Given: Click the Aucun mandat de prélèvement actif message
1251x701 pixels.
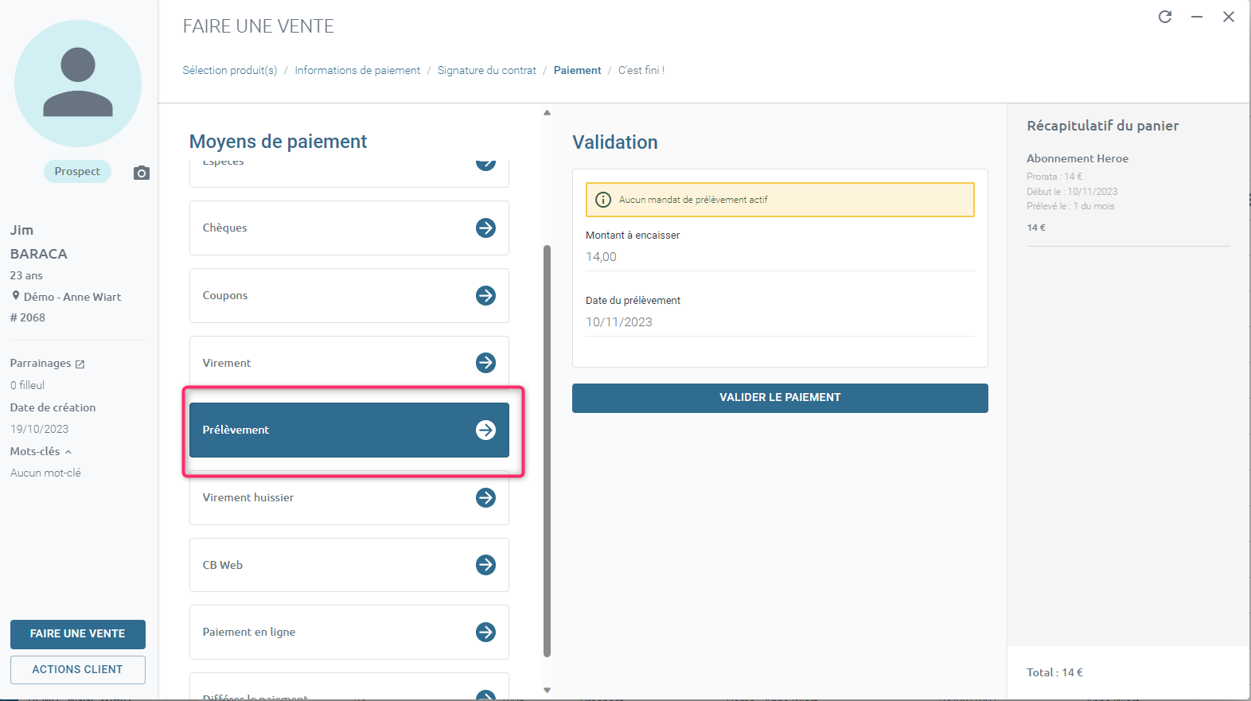Looking at the screenshot, I should tap(693, 200).
